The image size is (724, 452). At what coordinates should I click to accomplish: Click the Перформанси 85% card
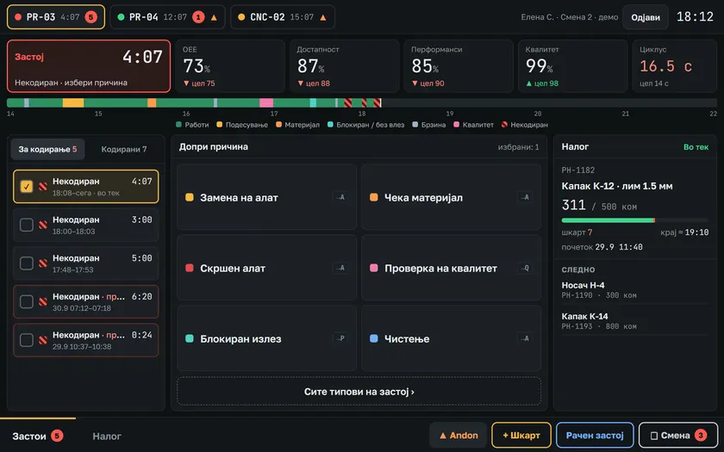click(x=458, y=66)
